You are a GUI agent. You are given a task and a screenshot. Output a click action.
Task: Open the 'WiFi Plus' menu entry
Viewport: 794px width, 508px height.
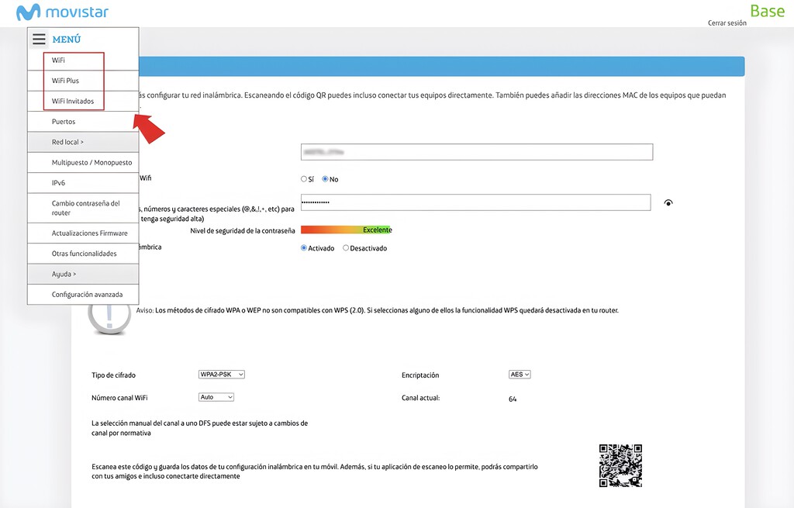coord(66,81)
